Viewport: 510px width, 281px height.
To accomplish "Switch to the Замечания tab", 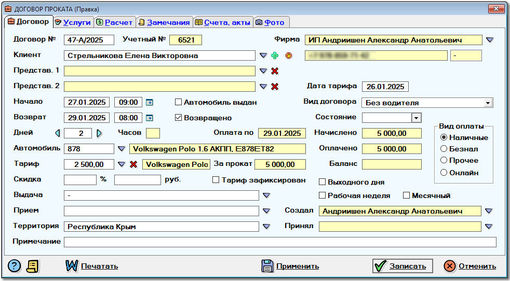I will (x=164, y=22).
